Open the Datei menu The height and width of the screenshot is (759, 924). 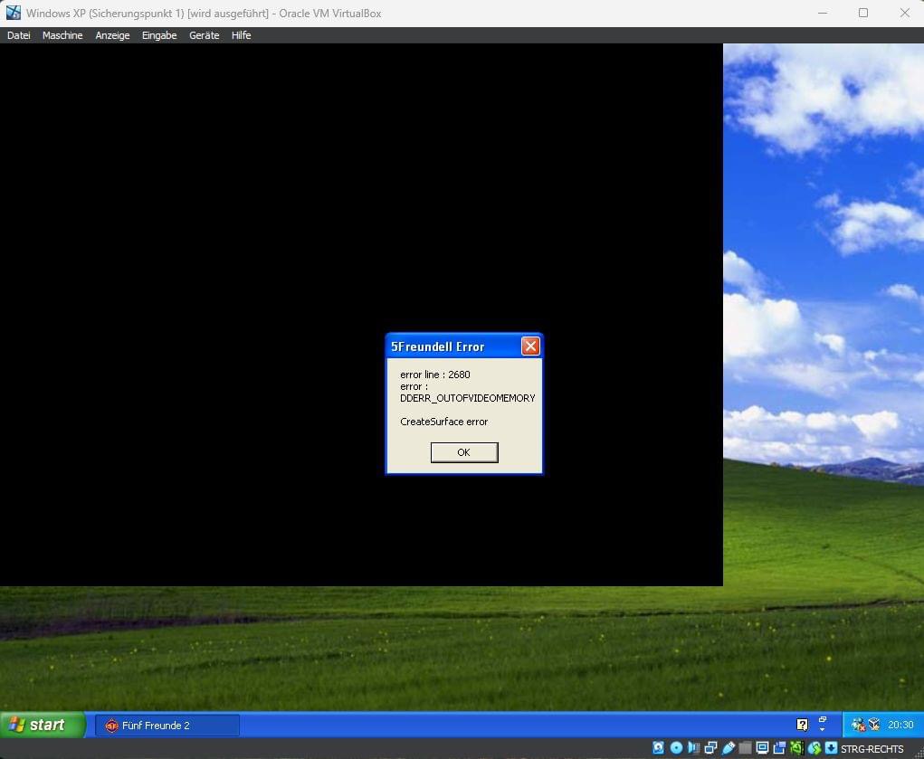tap(19, 35)
